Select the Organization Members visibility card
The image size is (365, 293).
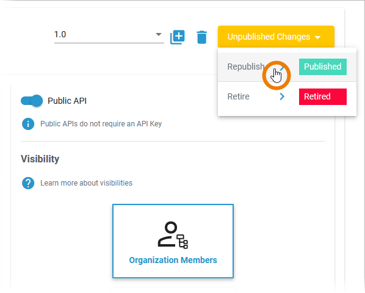tap(173, 241)
